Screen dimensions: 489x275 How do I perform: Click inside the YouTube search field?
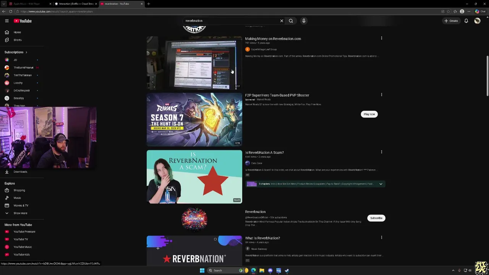tap(231, 21)
